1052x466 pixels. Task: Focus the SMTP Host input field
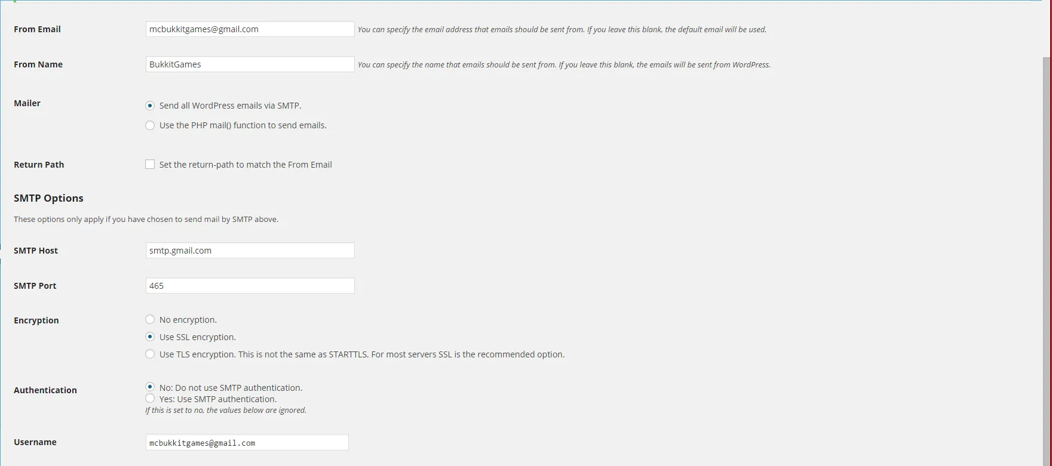tap(250, 251)
